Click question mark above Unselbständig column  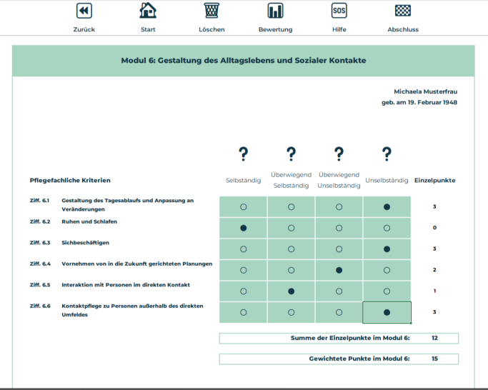click(x=387, y=154)
